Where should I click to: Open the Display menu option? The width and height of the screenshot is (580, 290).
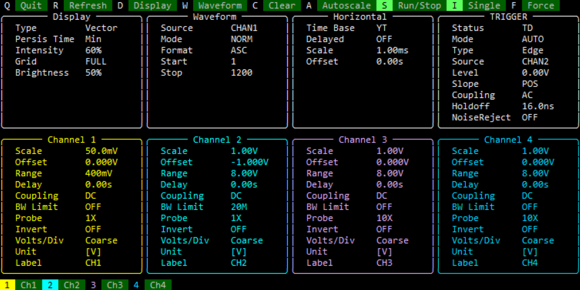(152, 5)
